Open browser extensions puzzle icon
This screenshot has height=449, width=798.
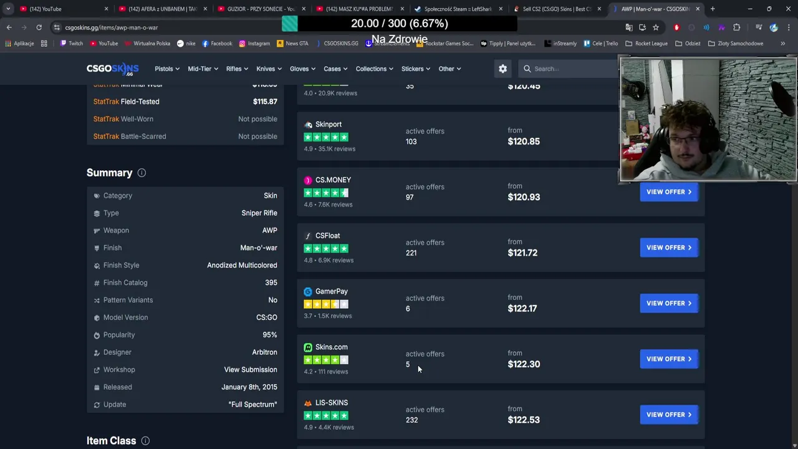tap(736, 27)
